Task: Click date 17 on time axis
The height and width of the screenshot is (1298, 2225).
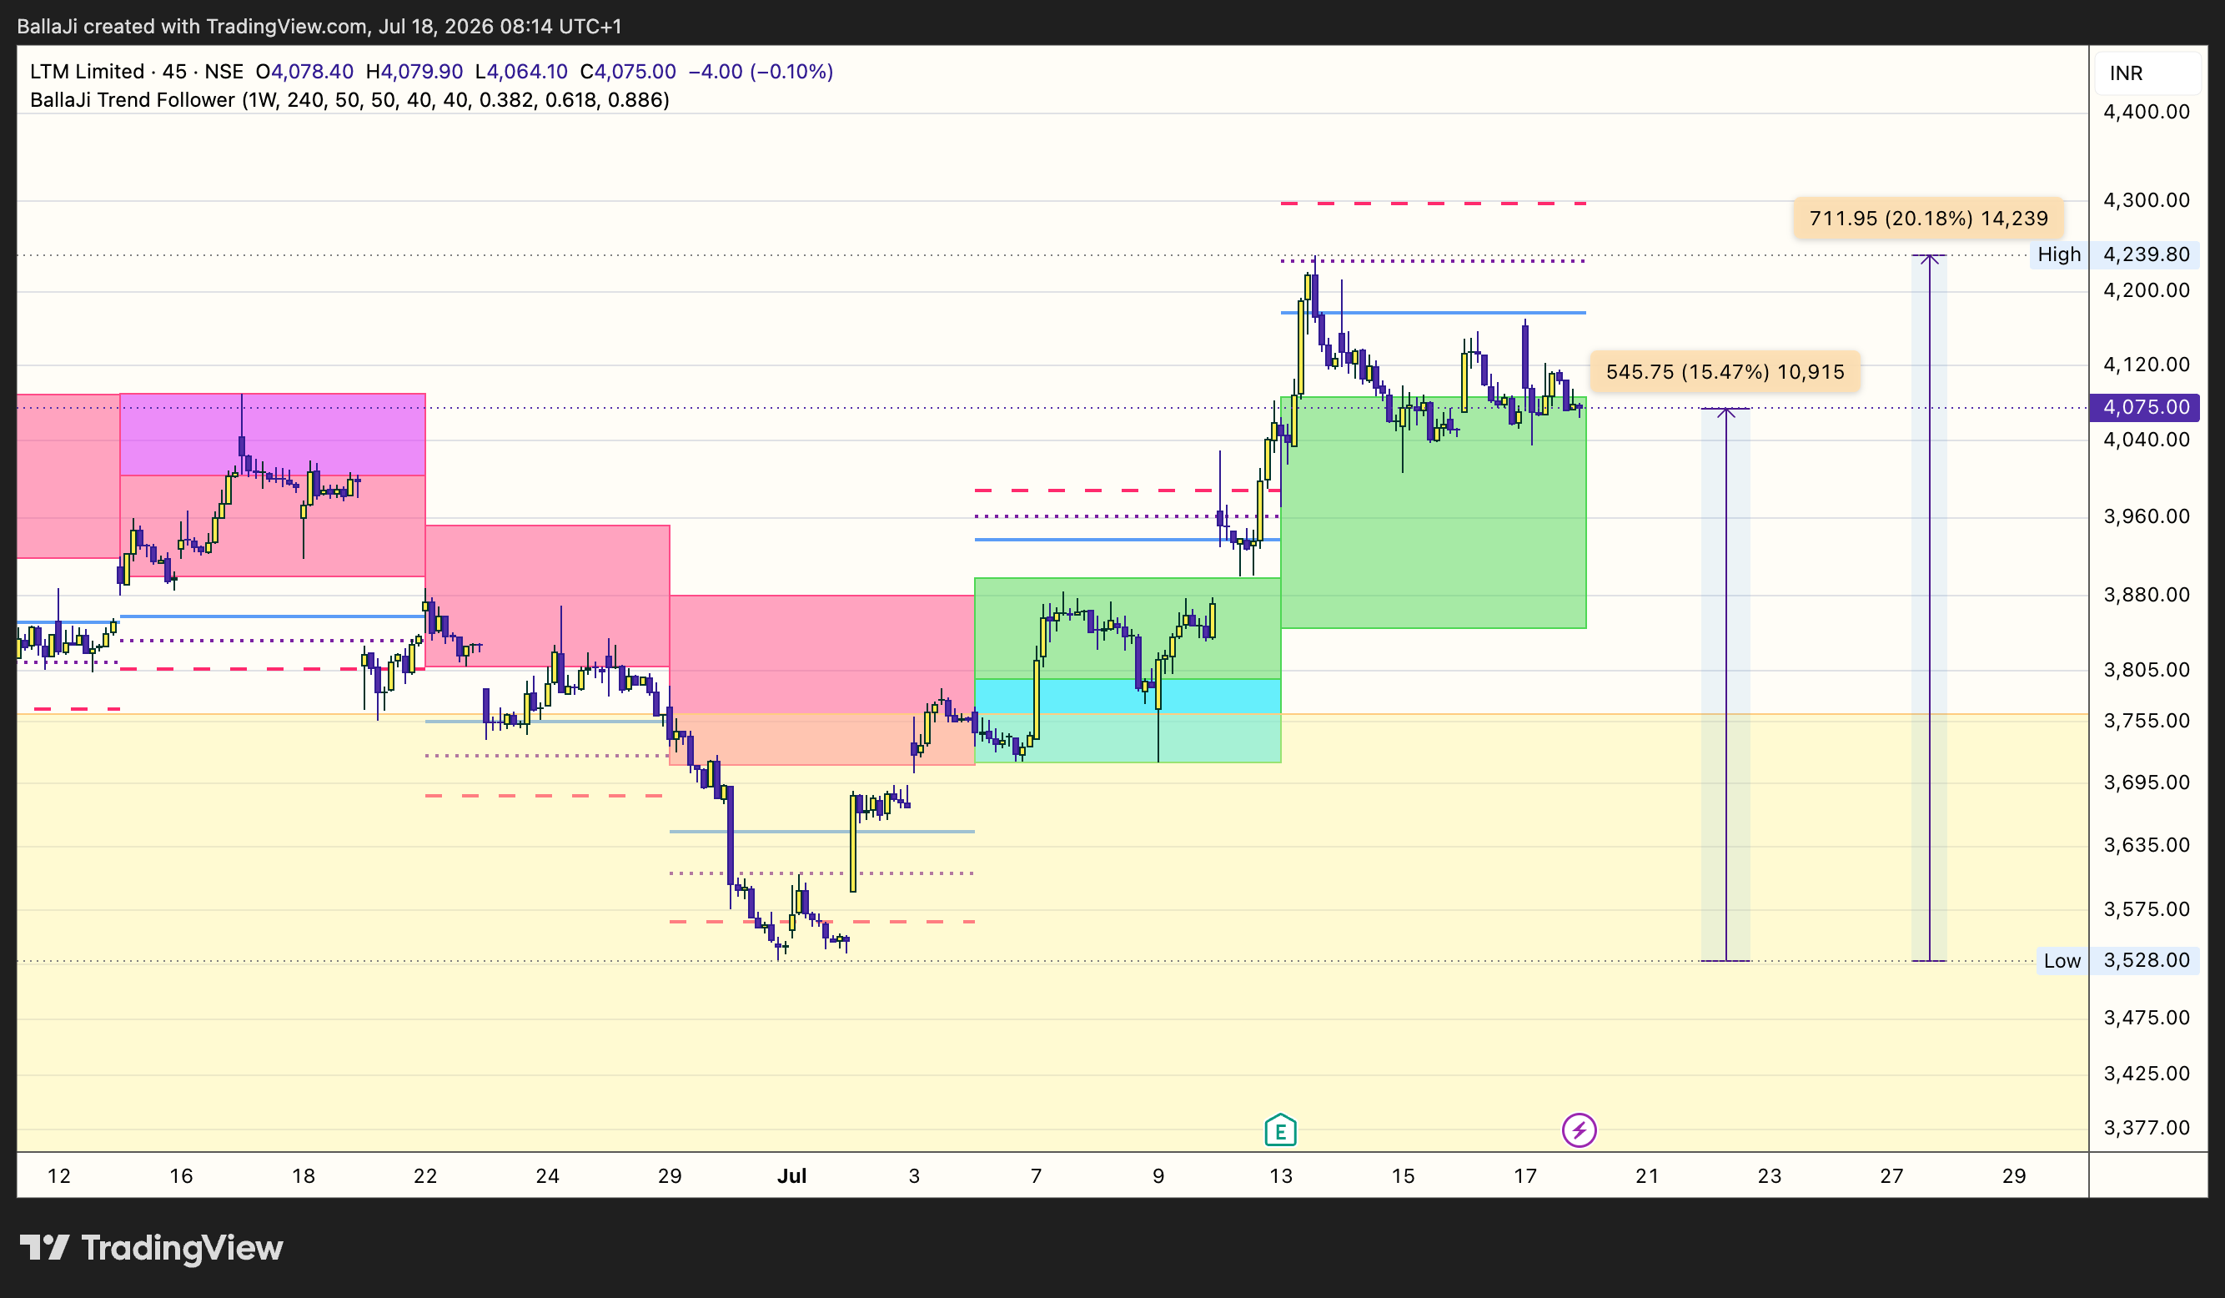Action: click(1524, 1176)
